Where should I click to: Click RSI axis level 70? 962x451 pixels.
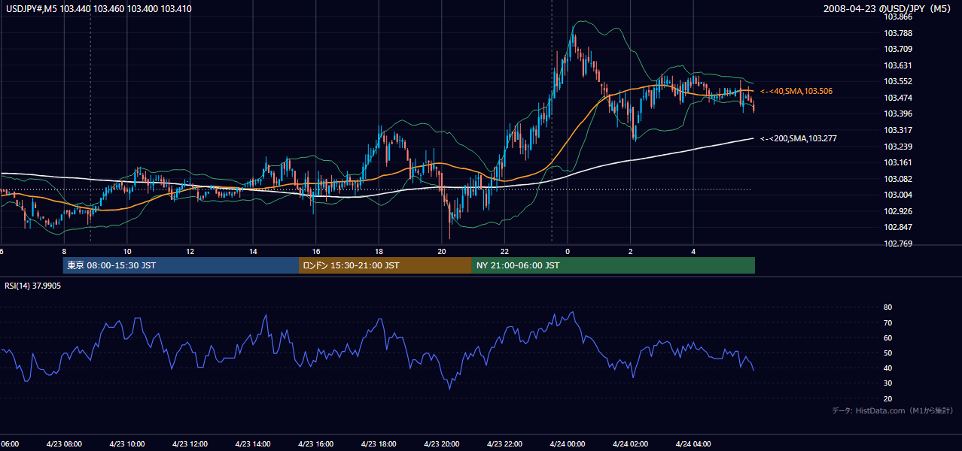888,322
